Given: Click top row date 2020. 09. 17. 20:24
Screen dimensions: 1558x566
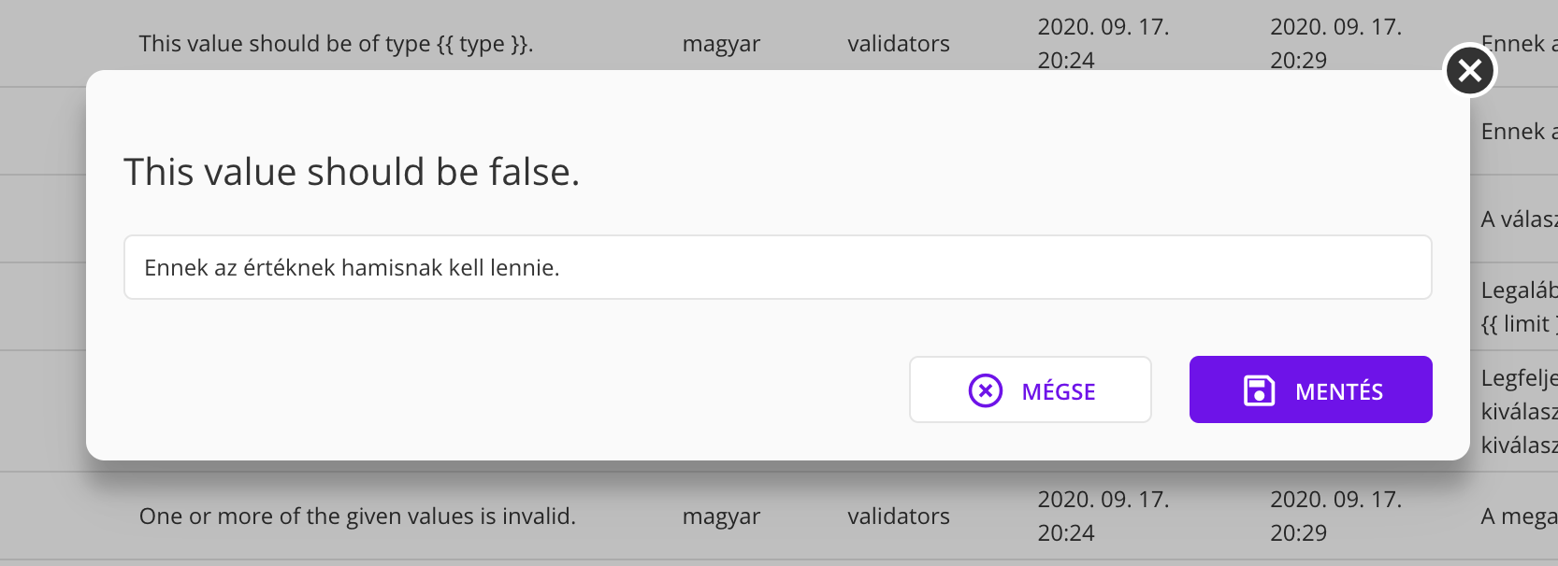Looking at the screenshot, I should 1103,43.
